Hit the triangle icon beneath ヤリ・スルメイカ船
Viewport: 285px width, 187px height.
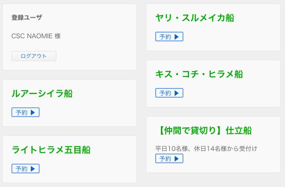176,37
